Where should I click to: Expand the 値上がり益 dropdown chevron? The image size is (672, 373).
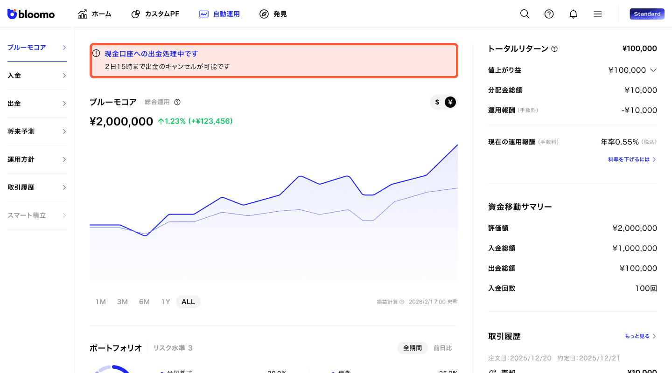click(653, 70)
